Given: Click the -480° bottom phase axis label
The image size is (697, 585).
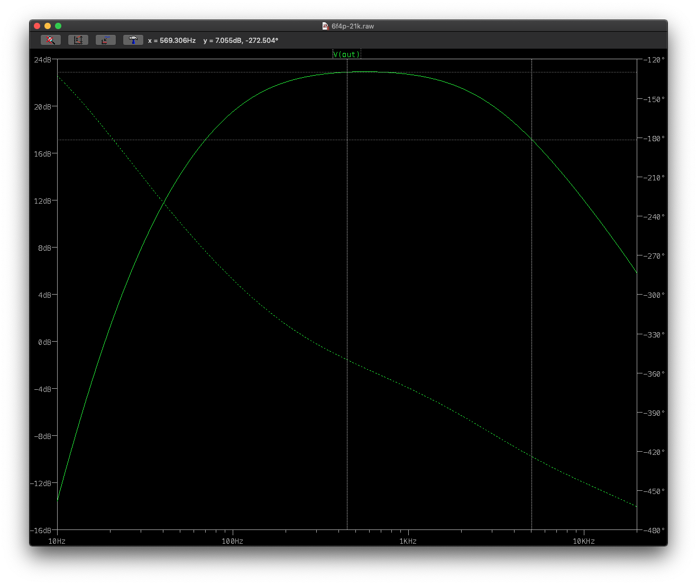Looking at the screenshot, I should click(654, 531).
